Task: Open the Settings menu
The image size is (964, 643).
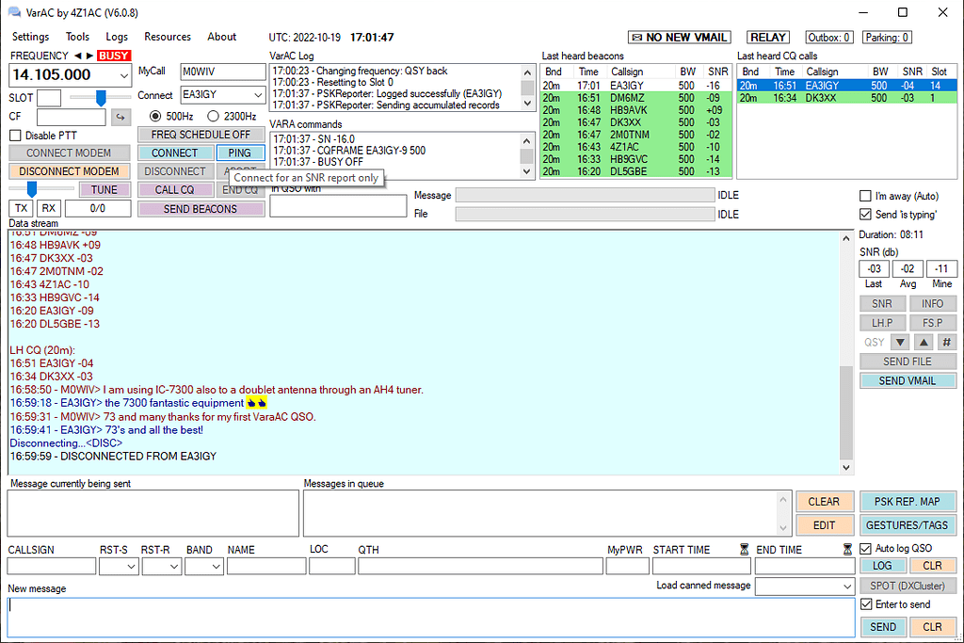Action: click(x=30, y=37)
